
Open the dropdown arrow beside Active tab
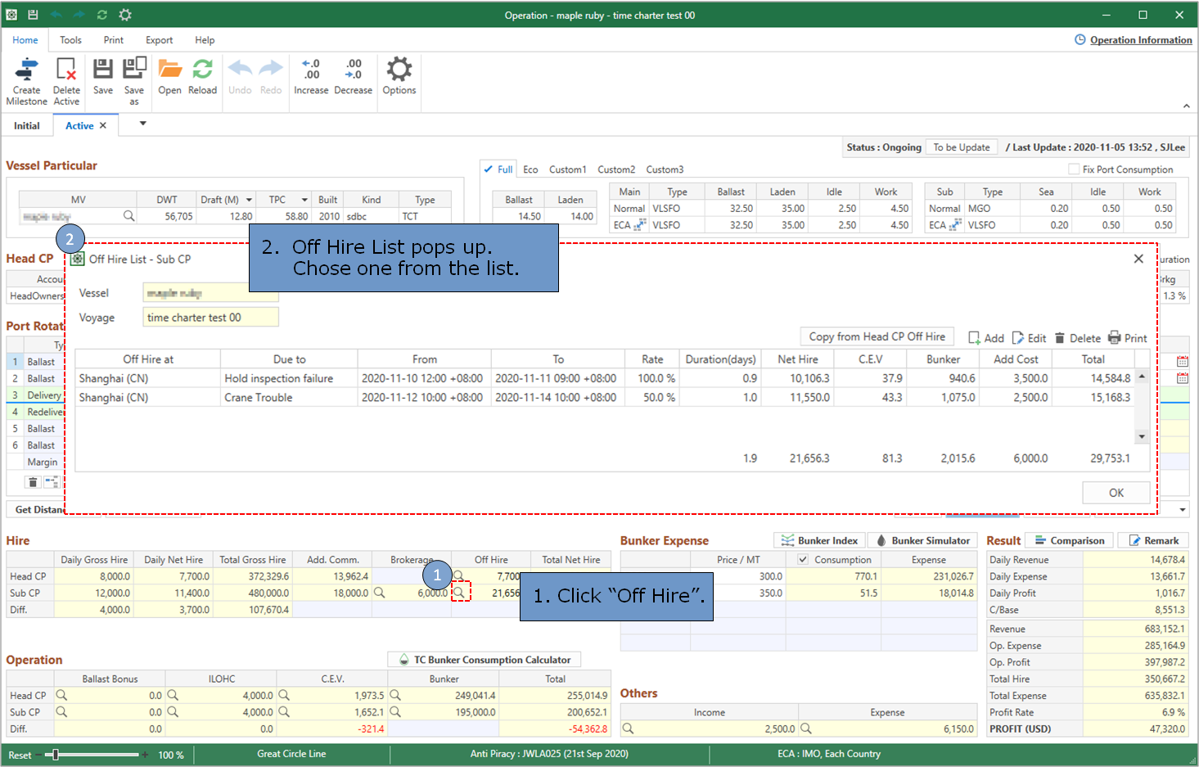coord(143,124)
